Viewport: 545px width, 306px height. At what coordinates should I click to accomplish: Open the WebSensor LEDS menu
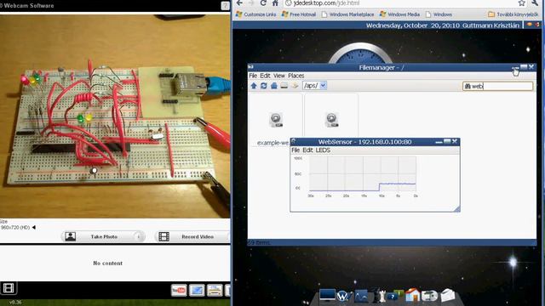pyautogui.click(x=323, y=150)
